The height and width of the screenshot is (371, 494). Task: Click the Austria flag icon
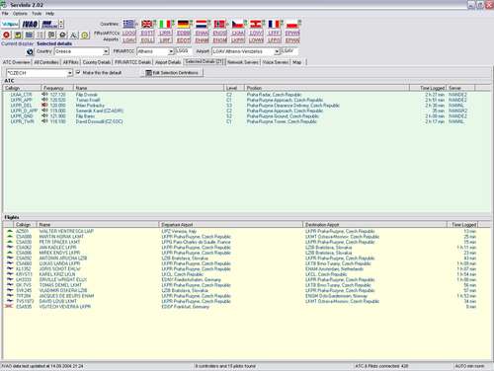point(256,24)
